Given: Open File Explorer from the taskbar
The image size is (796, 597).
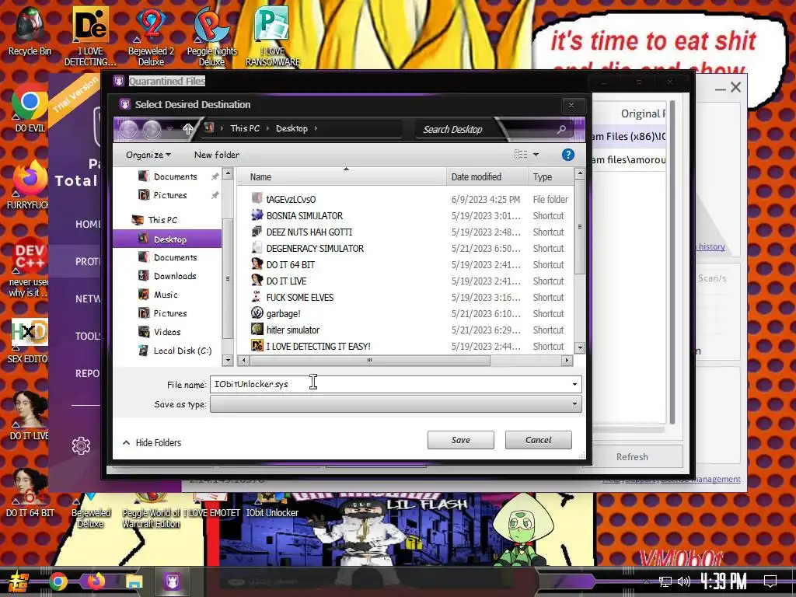Looking at the screenshot, I should (134, 581).
